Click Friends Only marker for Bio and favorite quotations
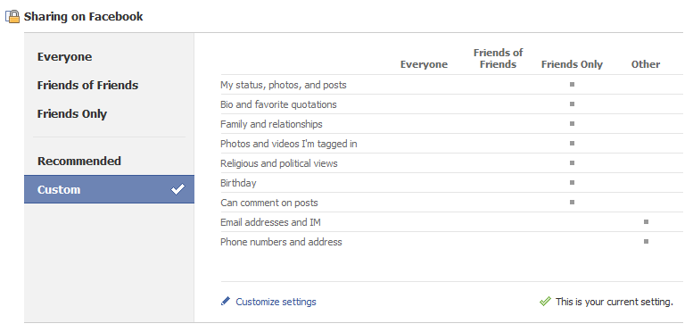The width and height of the screenshot is (693, 332). pyautogui.click(x=572, y=104)
